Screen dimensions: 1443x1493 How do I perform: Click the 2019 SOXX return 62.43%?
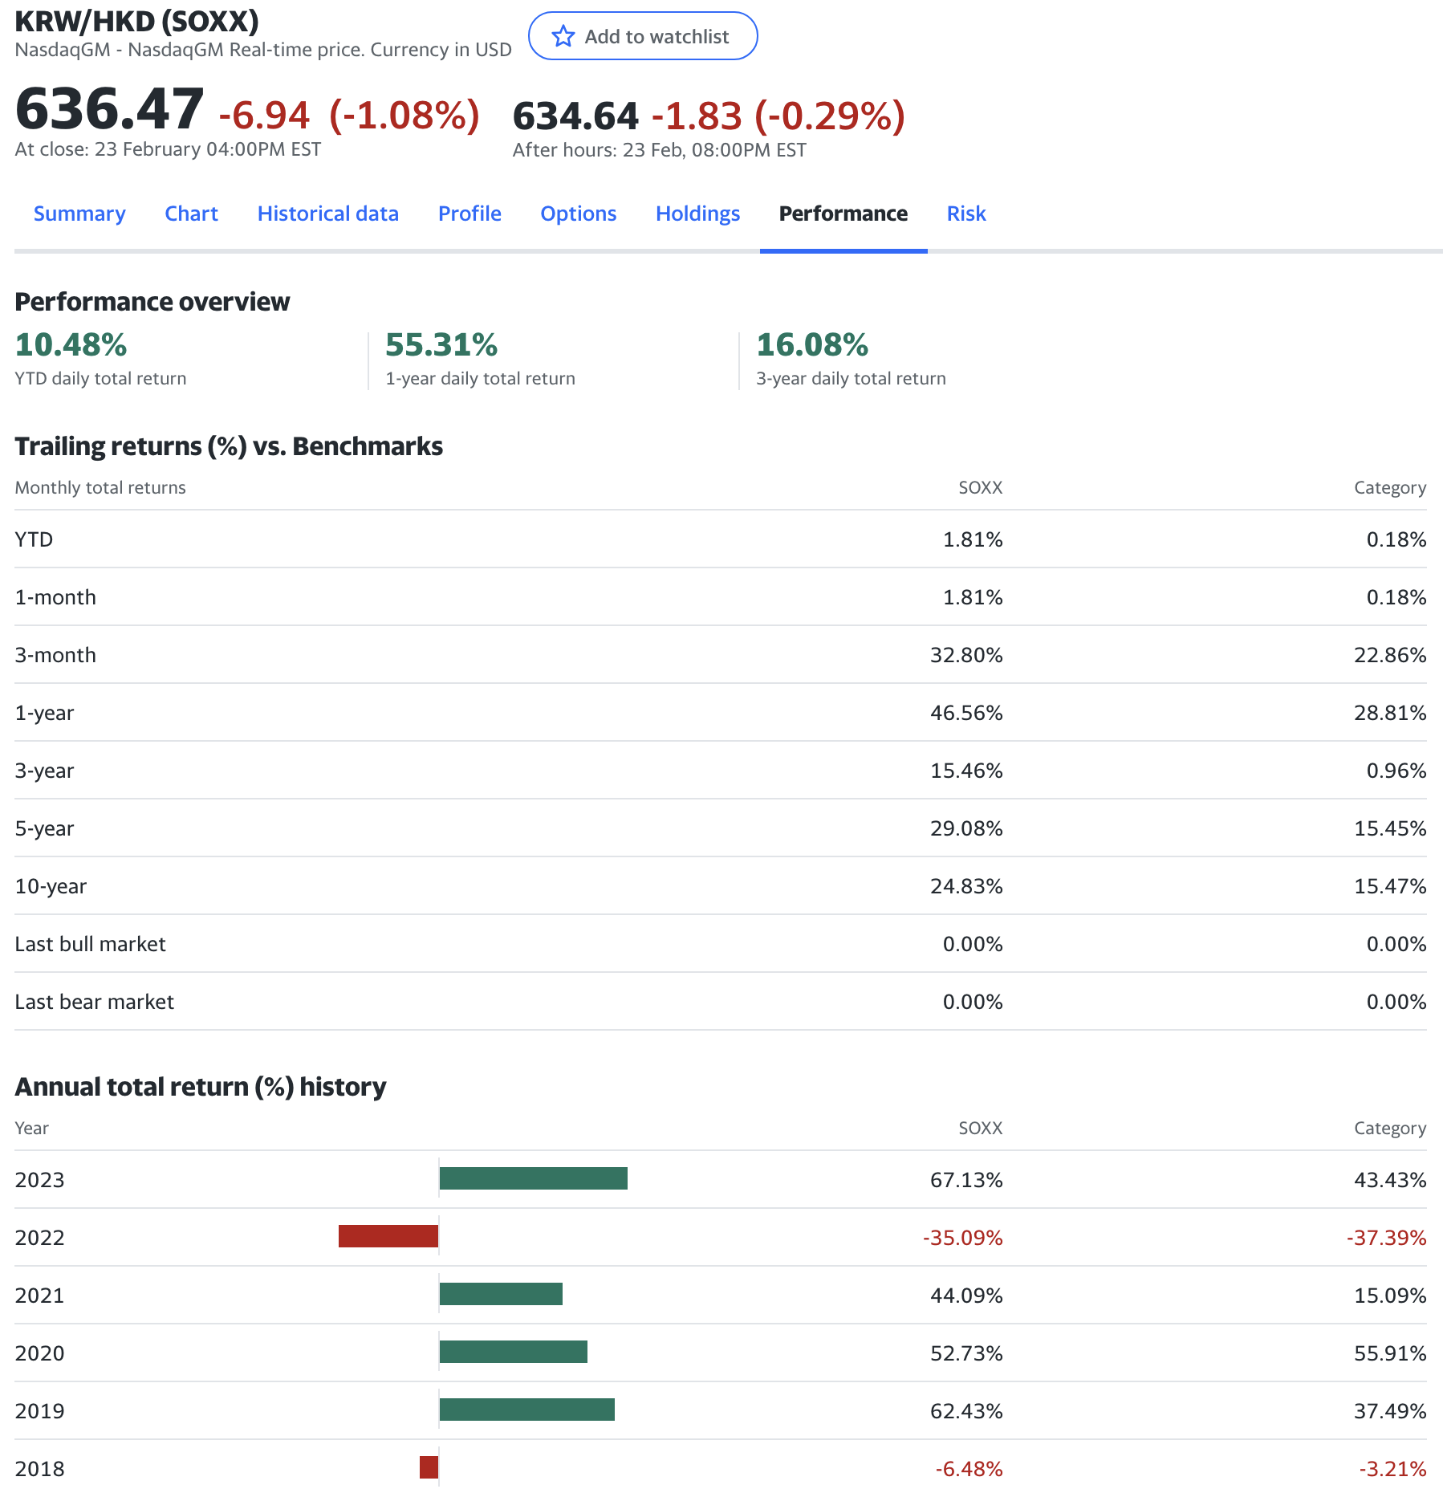click(966, 1411)
